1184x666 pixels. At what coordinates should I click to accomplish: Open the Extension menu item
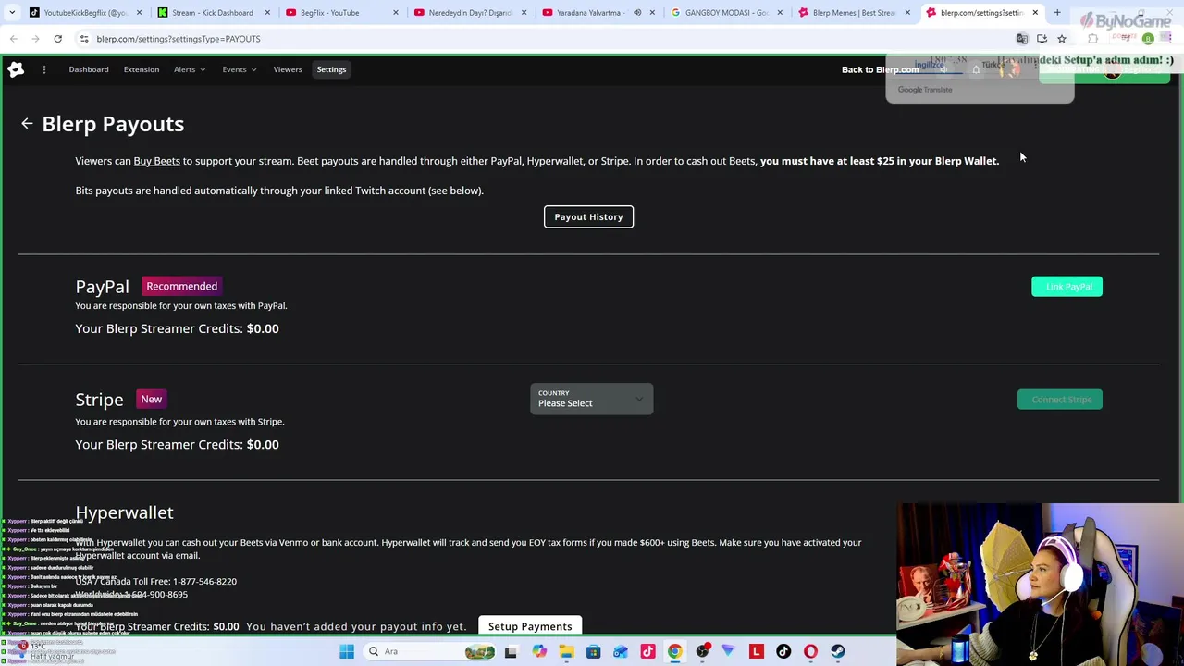pos(142,69)
